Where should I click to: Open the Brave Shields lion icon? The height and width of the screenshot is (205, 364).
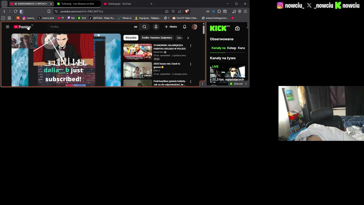(x=187, y=11)
